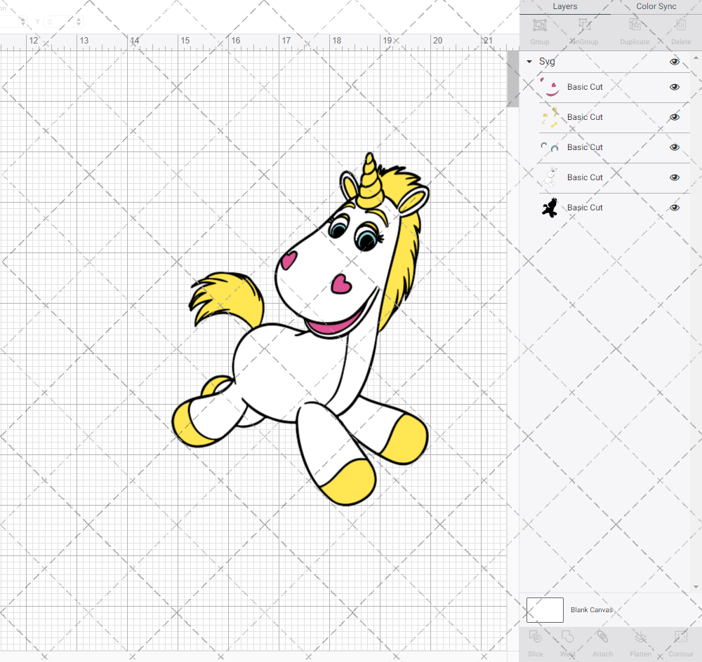The width and height of the screenshot is (702, 662).
Task: Click the X position stepper arrows
Action: (x=23, y=22)
